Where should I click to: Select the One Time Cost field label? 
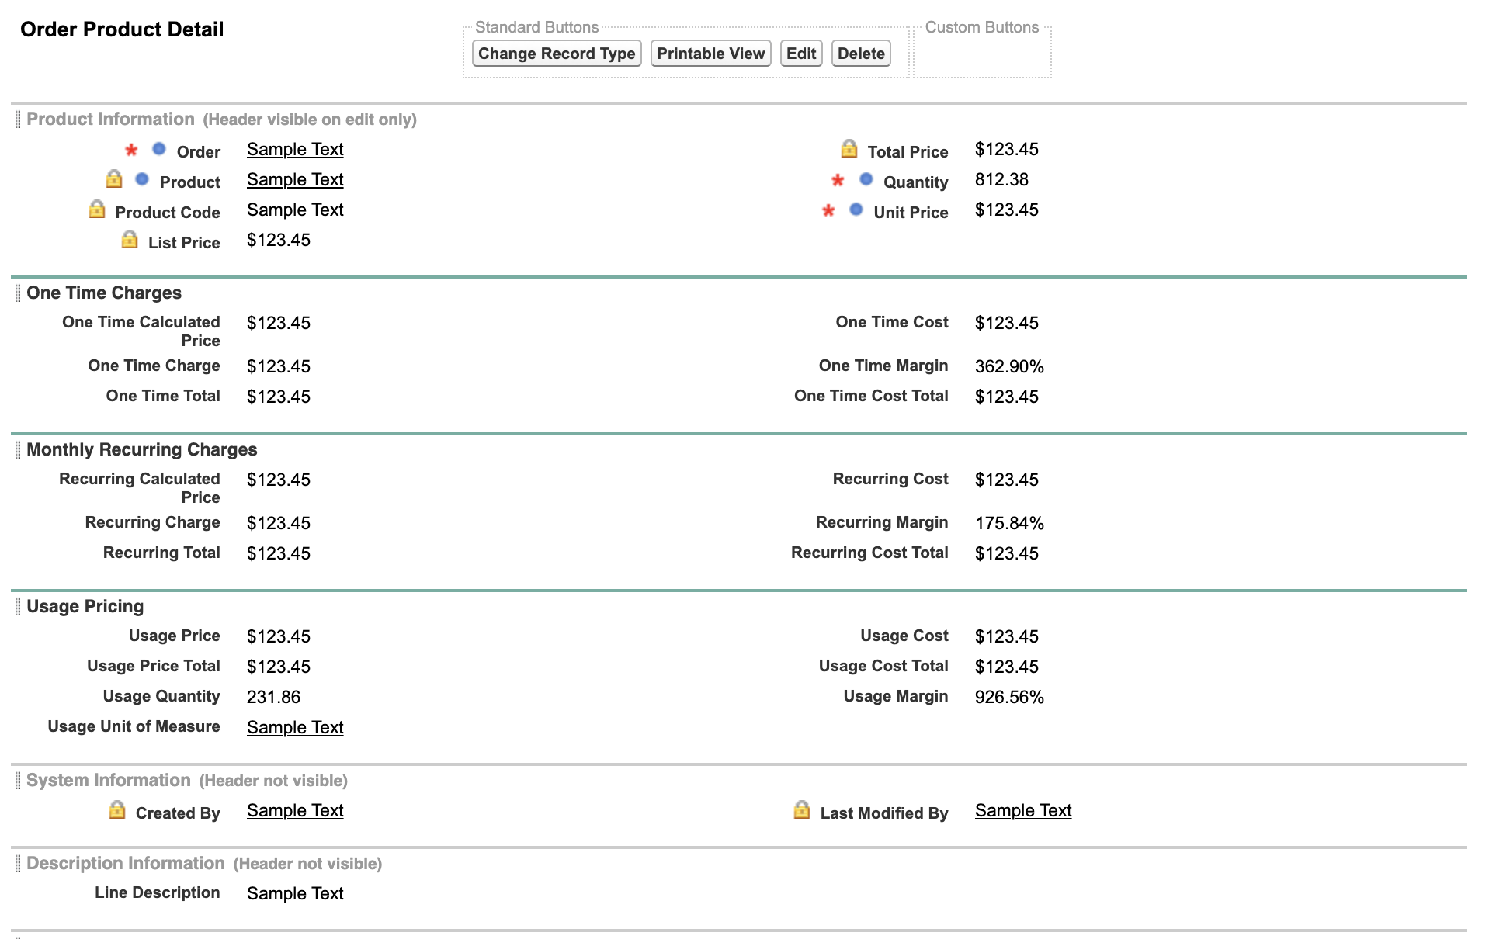892,322
